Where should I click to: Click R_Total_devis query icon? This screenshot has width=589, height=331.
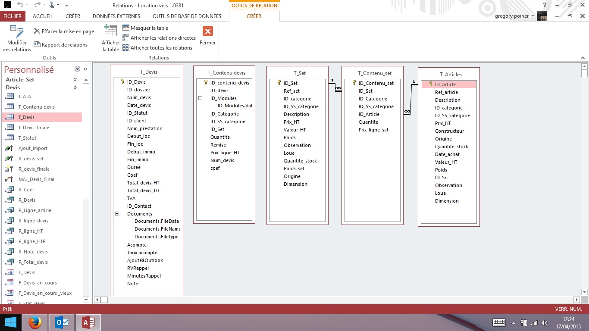[9, 262]
